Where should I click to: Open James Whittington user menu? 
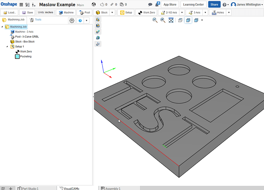point(247,5)
